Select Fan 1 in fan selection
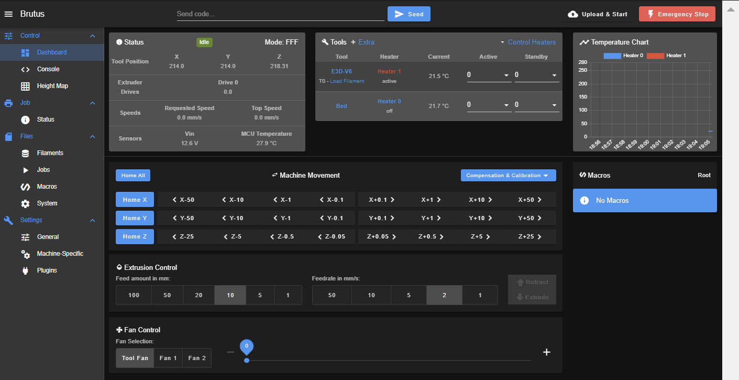 (x=168, y=358)
